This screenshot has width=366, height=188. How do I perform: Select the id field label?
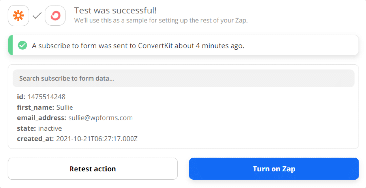[21, 97]
